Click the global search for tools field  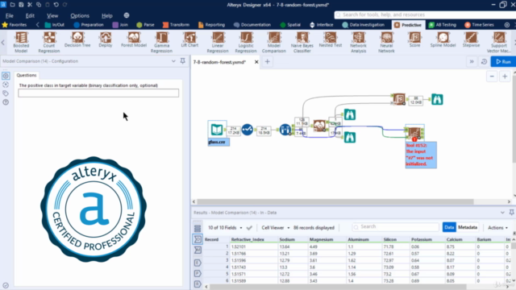pyautogui.click(x=425, y=14)
